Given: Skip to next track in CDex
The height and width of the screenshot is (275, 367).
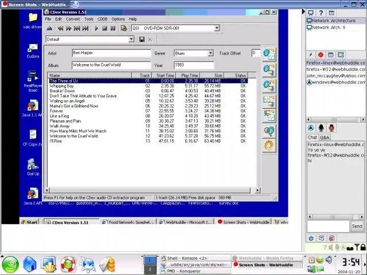Looking at the screenshot, I should click(x=85, y=29).
